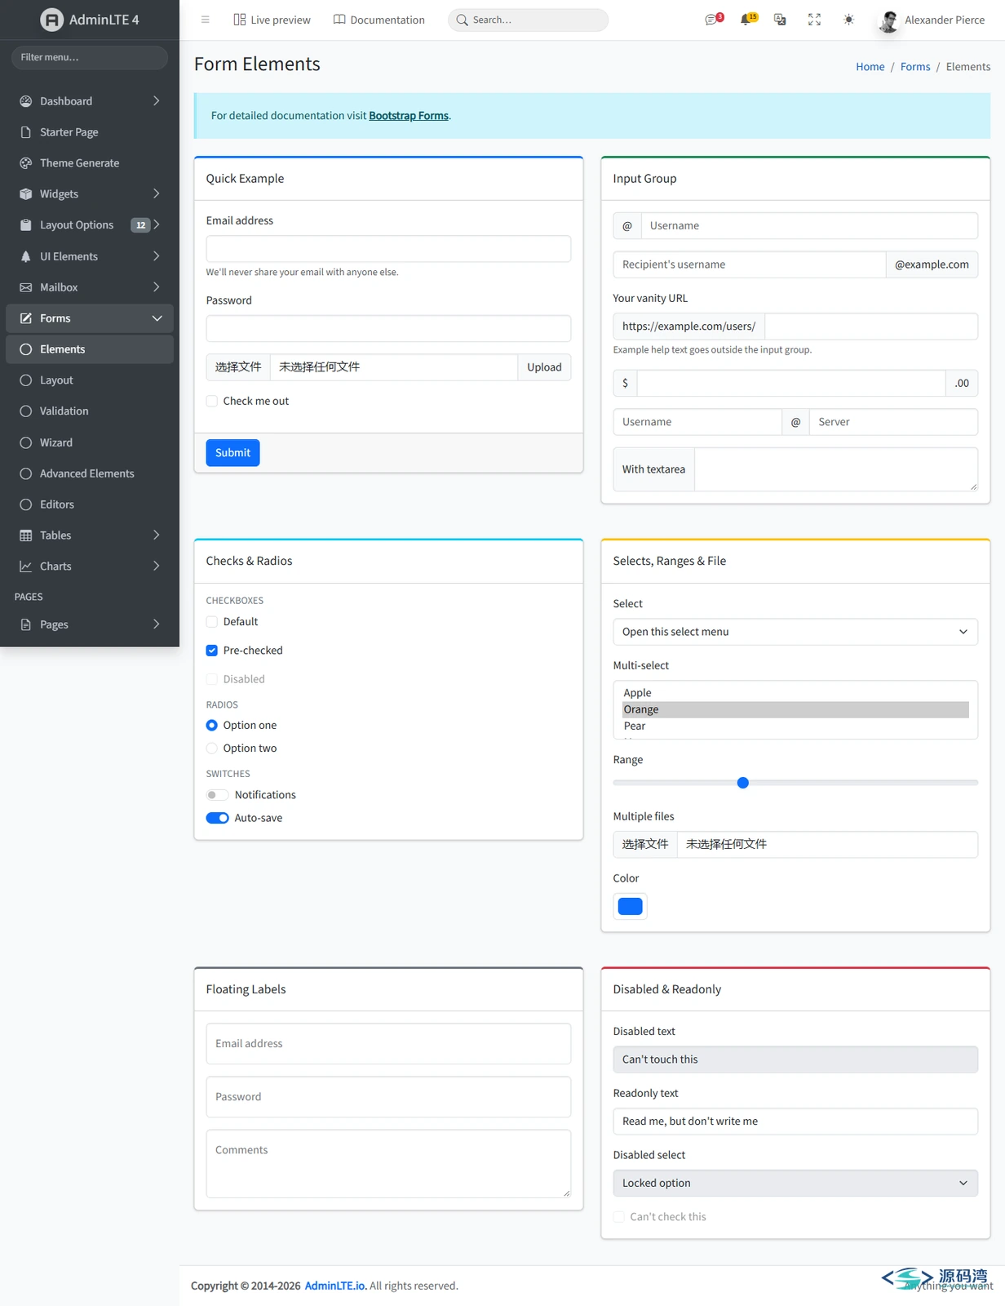Enable the Notifications switch
Image resolution: width=1005 pixels, height=1306 pixels.
pyautogui.click(x=217, y=795)
